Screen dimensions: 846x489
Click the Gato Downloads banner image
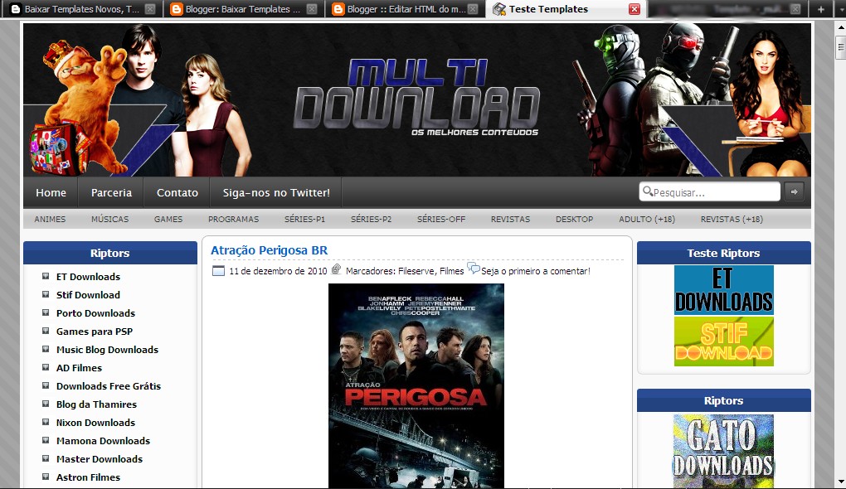723,451
